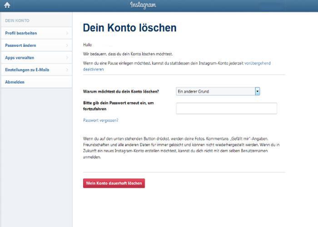Click chevron next to Apps verwalten
Image resolution: width=318 pixels, height=227 pixels.
click(67, 58)
